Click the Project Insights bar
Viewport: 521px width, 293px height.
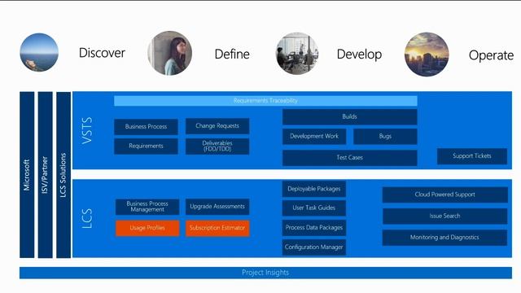265,273
